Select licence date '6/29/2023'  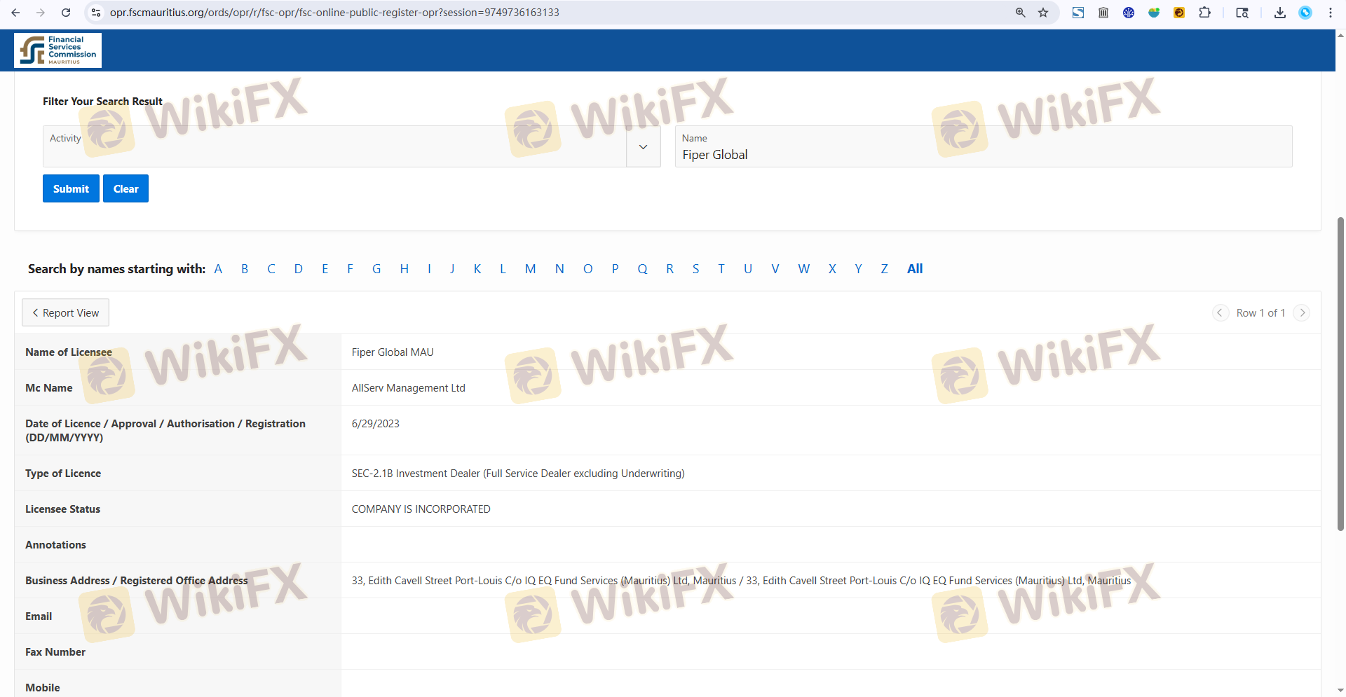pos(376,424)
